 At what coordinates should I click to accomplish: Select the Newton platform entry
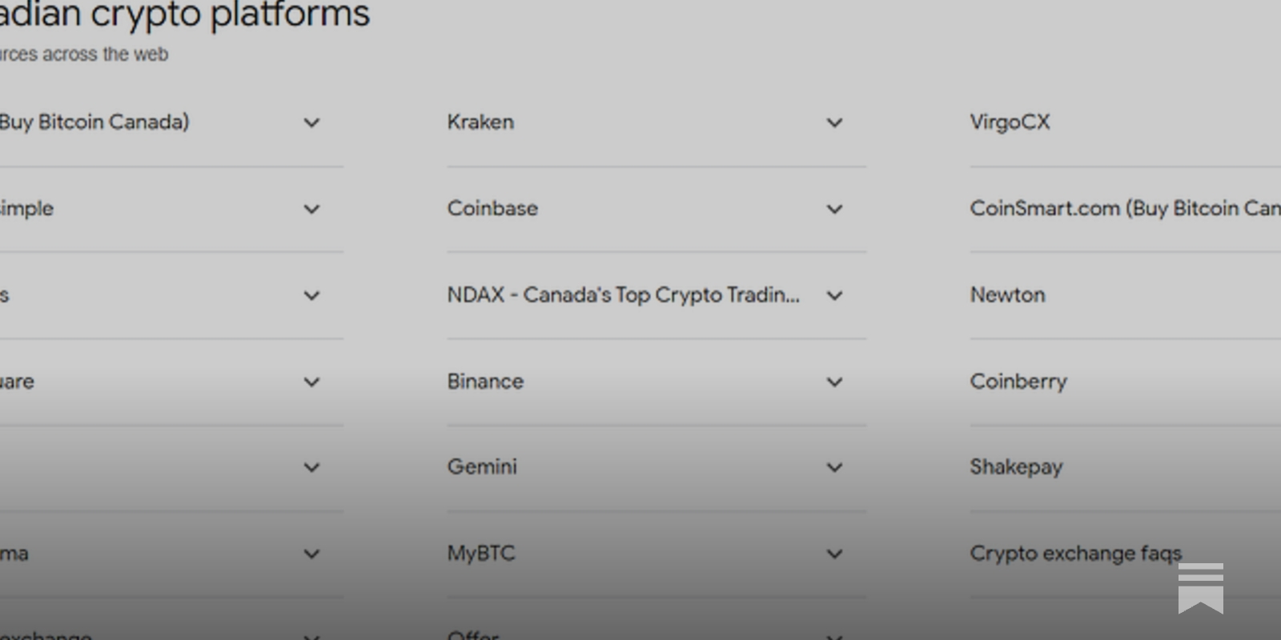pos(1008,295)
